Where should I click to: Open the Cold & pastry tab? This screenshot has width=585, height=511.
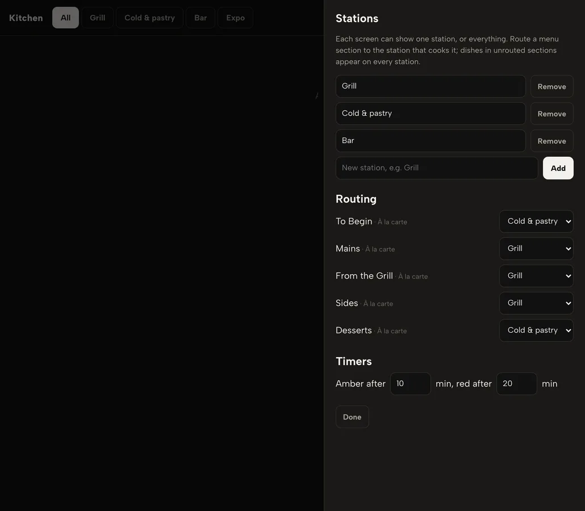149,18
